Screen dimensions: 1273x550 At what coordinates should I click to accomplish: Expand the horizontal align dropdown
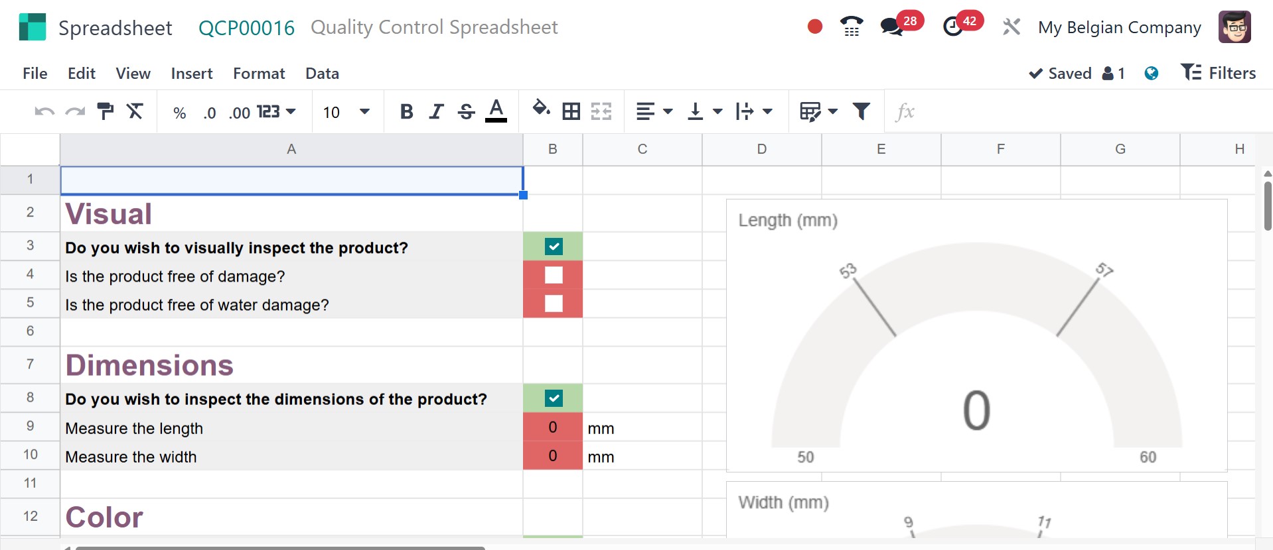click(654, 111)
